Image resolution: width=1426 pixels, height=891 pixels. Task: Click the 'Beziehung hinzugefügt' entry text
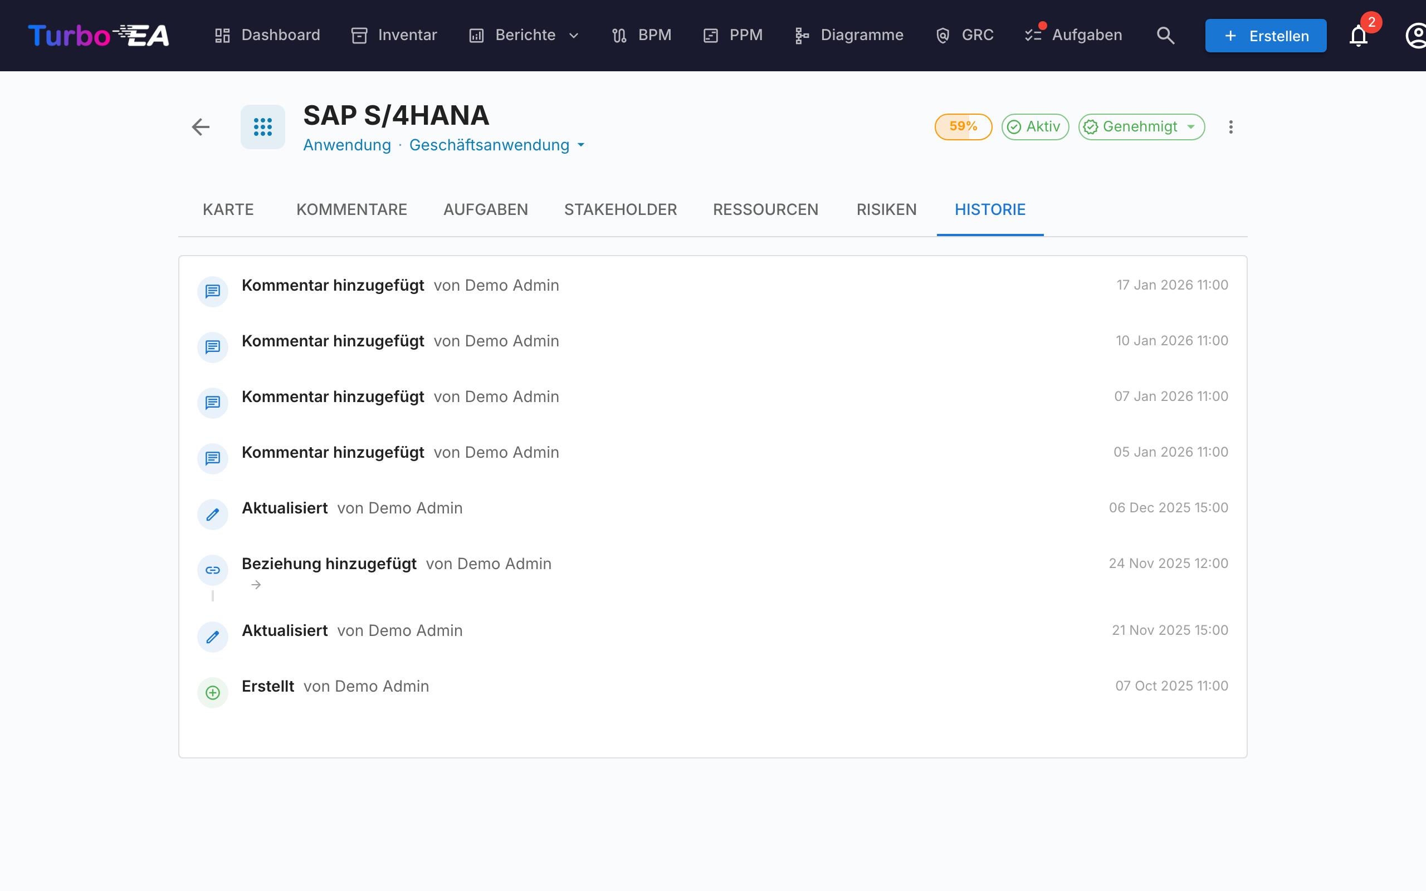(x=329, y=564)
